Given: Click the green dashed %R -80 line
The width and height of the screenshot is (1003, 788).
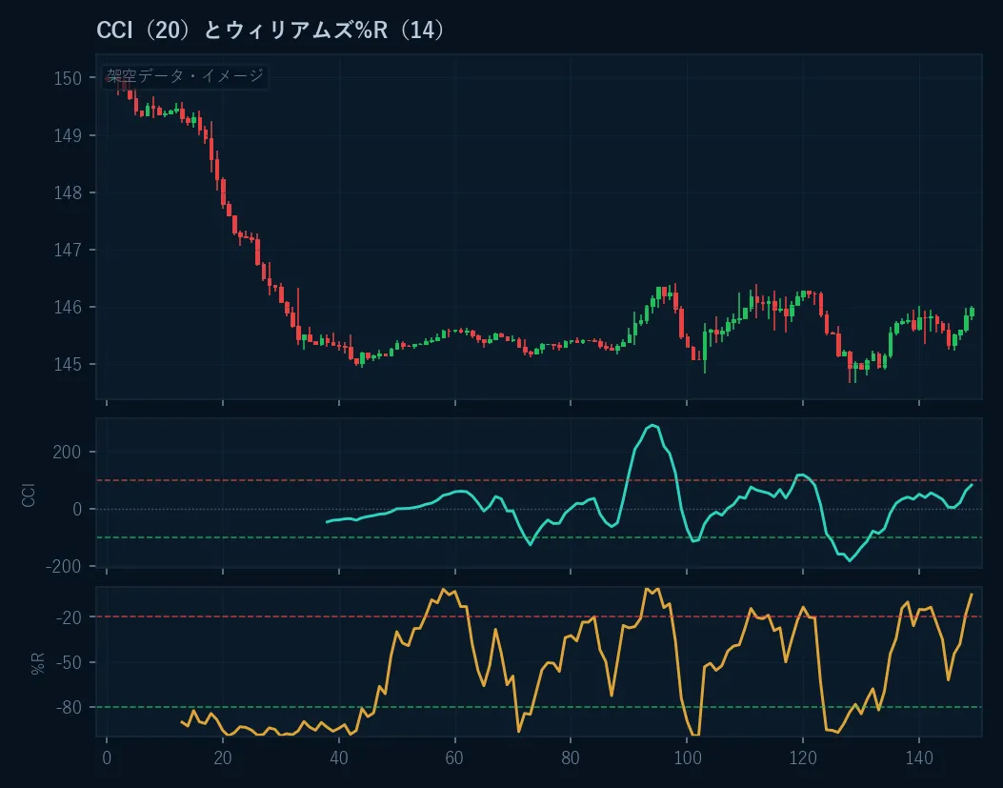Looking at the screenshot, I should (x=539, y=707).
